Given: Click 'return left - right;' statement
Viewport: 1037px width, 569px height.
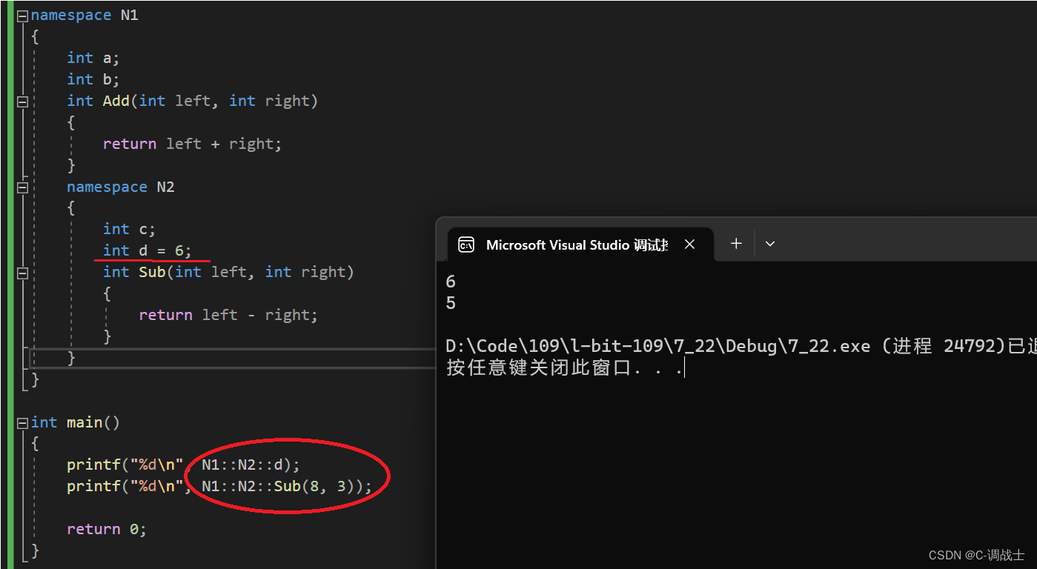Looking at the screenshot, I should 228,316.
